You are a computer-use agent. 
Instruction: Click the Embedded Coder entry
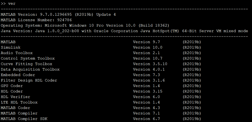18,75
